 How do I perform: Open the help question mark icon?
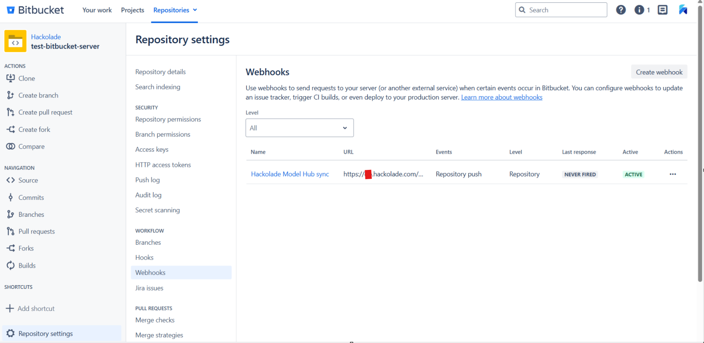pyautogui.click(x=621, y=10)
